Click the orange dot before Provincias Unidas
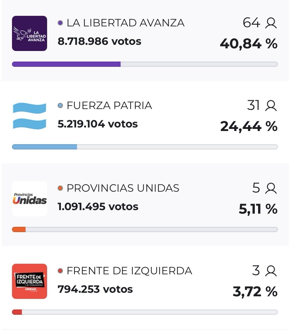 tap(61, 188)
